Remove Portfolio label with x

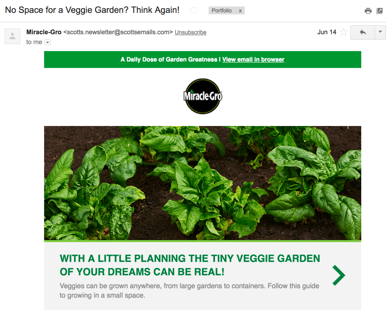(240, 11)
